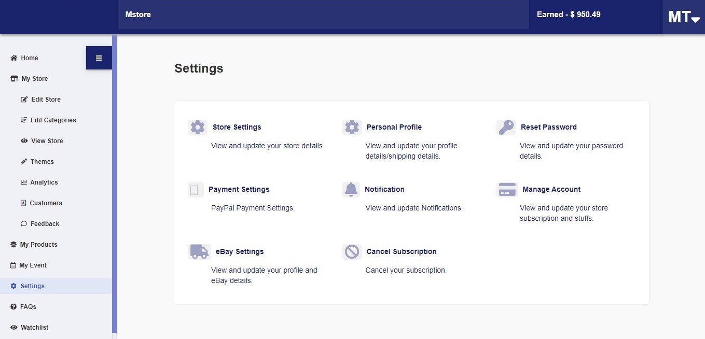Click the Payment Settings icon
The height and width of the screenshot is (339, 705).
pos(196,190)
